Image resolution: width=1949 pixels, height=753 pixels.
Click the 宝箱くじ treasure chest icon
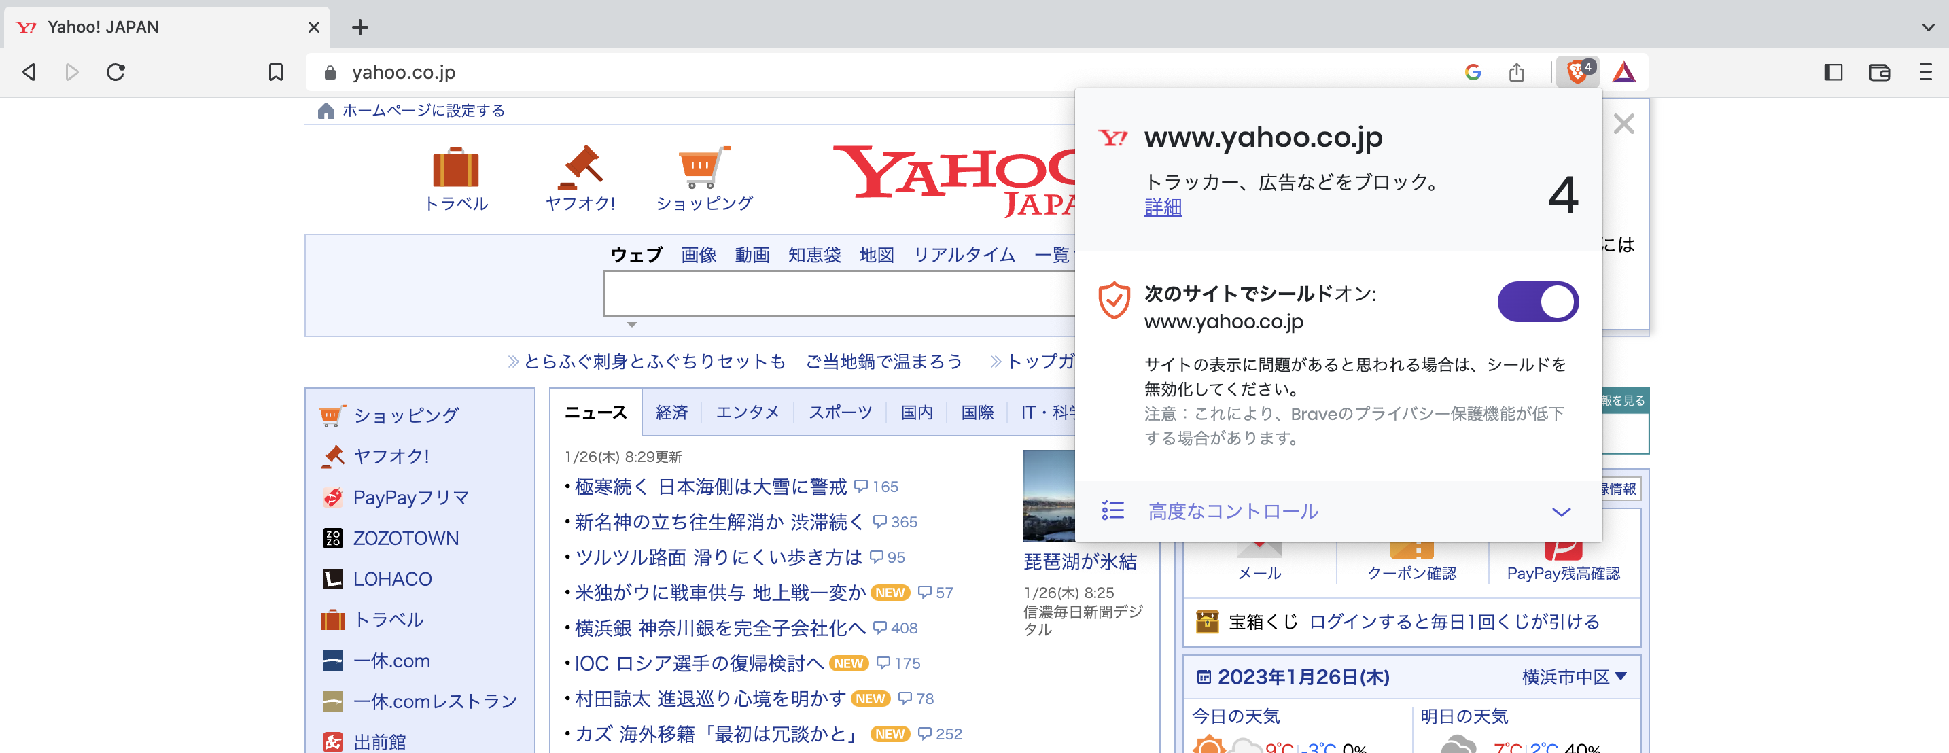1208,621
